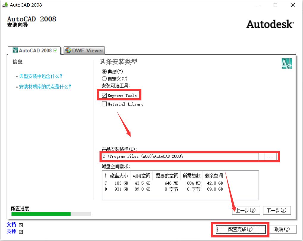Click the 684 MB total required cell
This screenshot has height=241, width=303.
194,183
